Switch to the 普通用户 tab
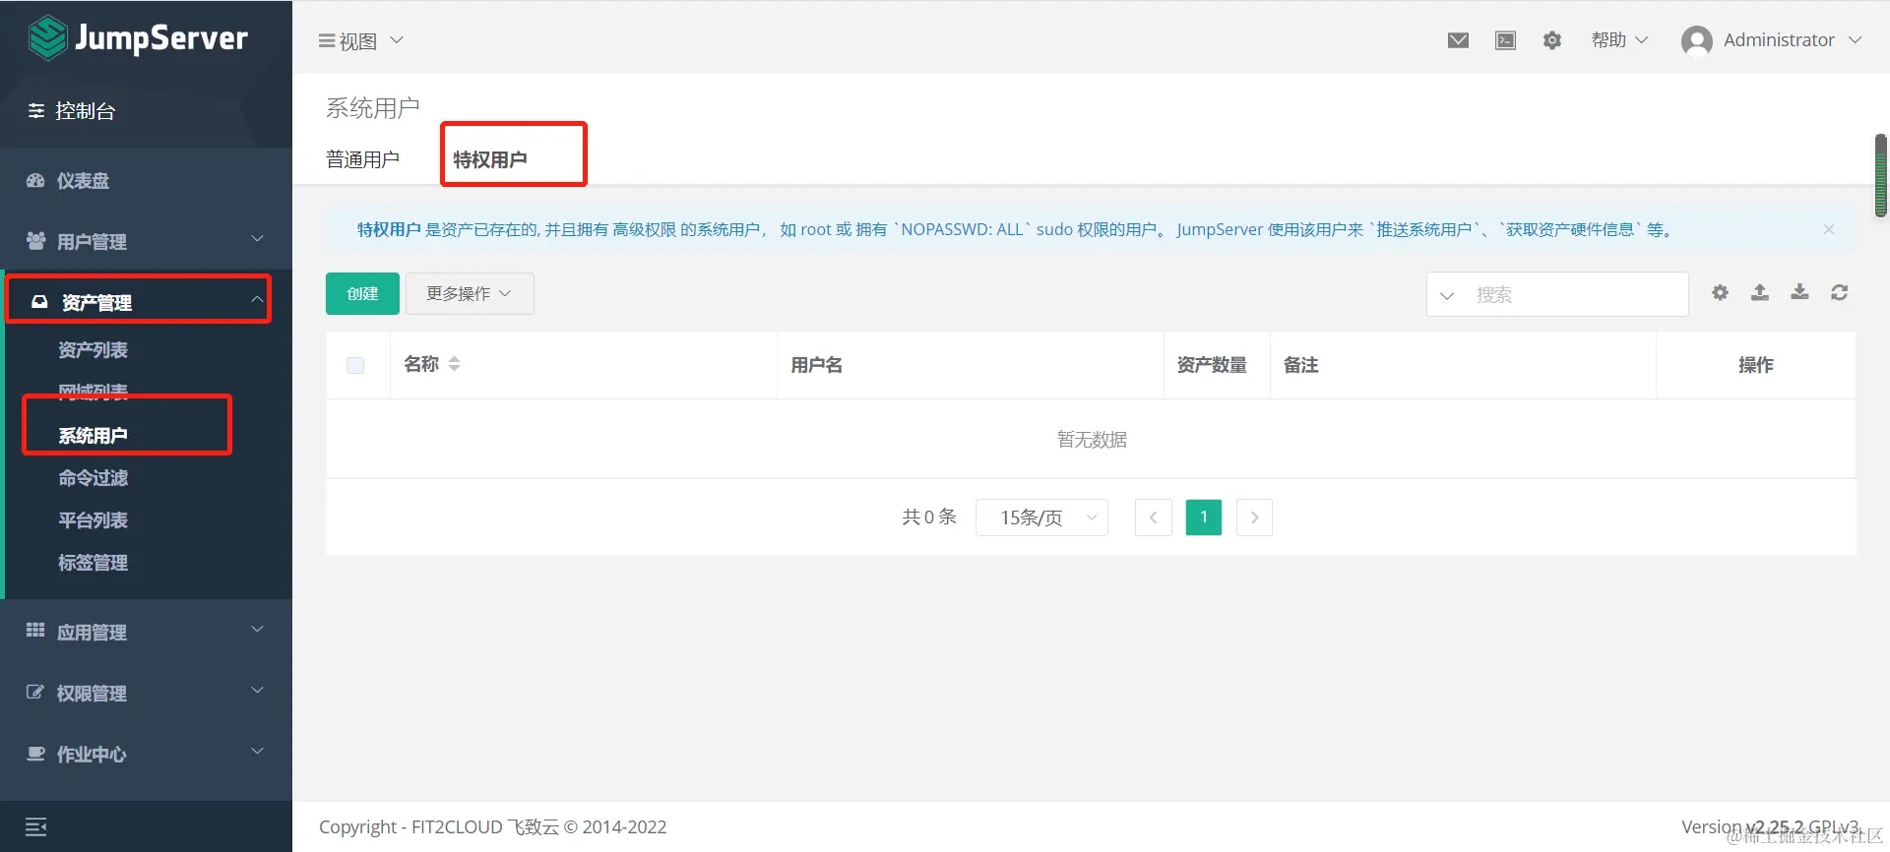1890x852 pixels. 362,159
